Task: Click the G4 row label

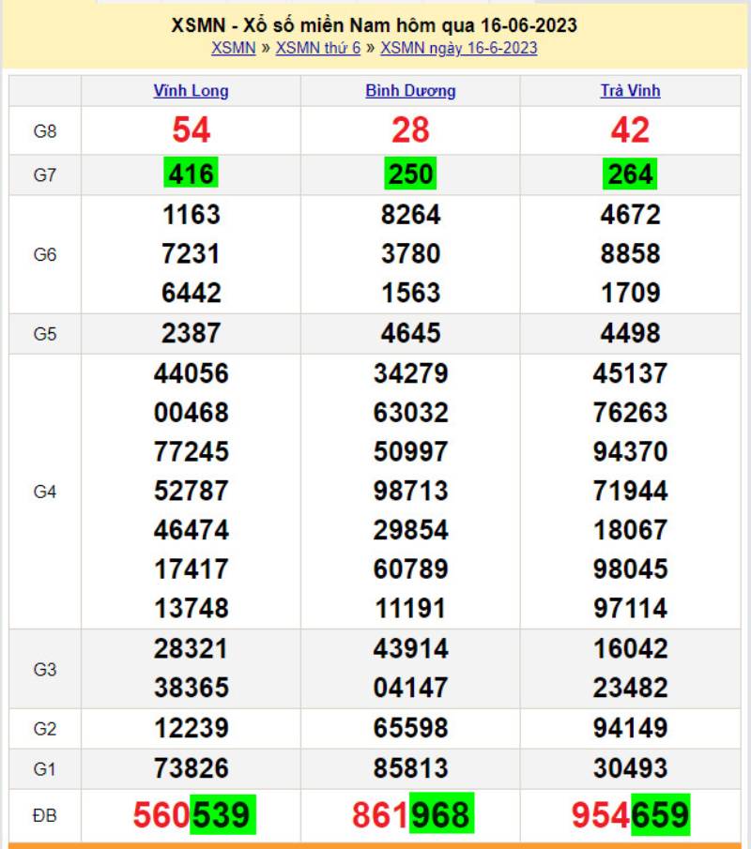Action: coord(45,492)
